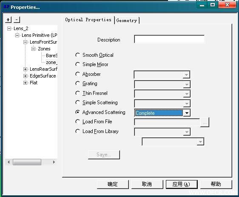Close the Properties window
239x197 pixels.
[x=227, y=5]
